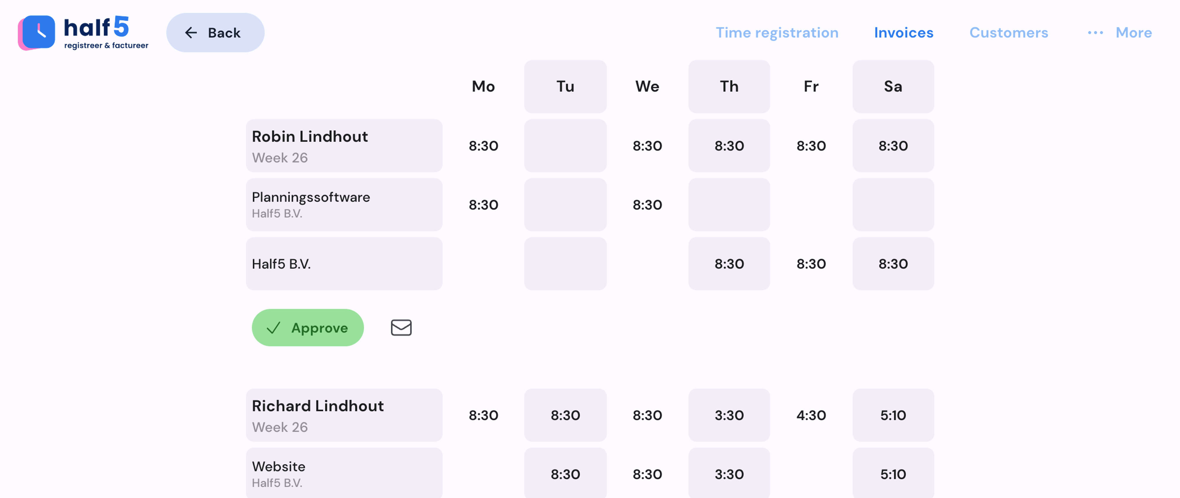Click Richard's Saturday 5:10 time entry
Viewport: 1180px width, 498px height.
[893, 415]
